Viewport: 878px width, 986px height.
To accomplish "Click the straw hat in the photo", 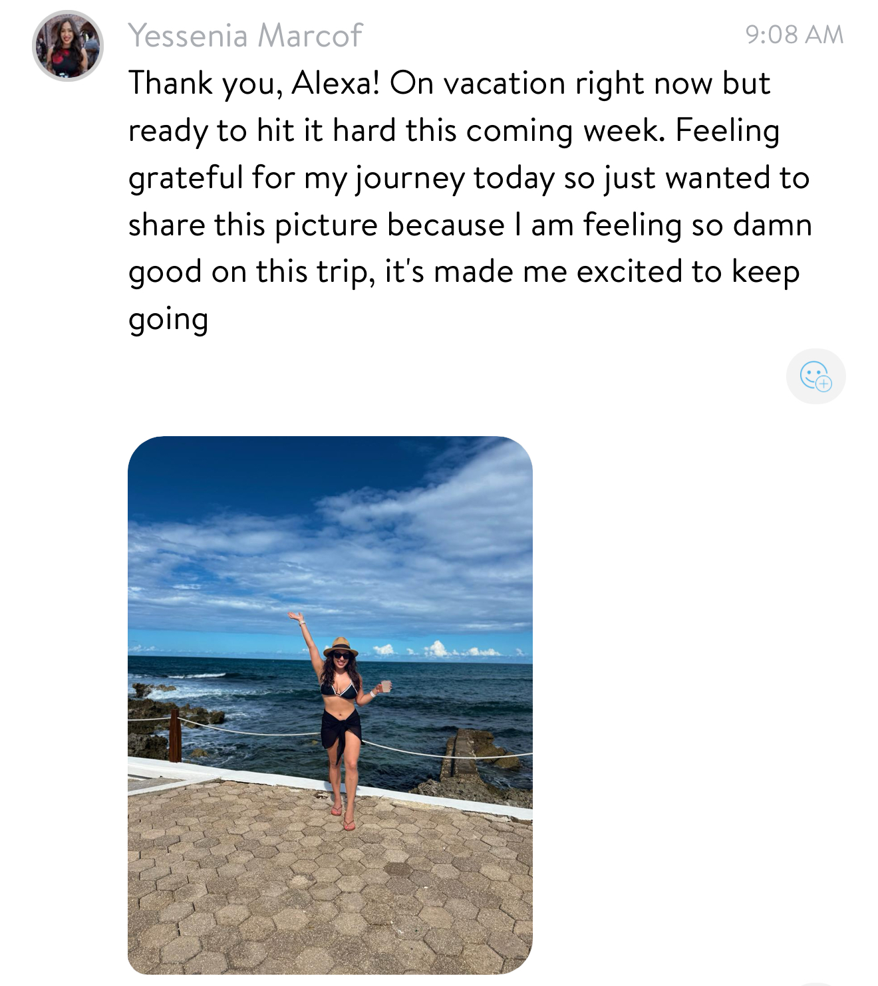I will click(341, 646).
